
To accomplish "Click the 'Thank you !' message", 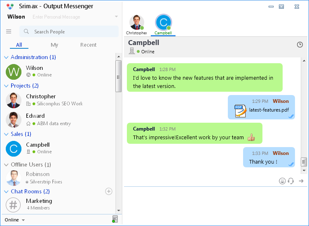I will click(x=263, y=162).
